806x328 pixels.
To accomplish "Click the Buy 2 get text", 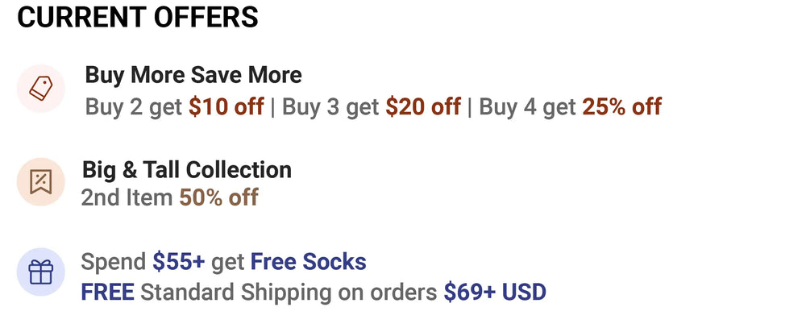I will click(x=135, y=106).
